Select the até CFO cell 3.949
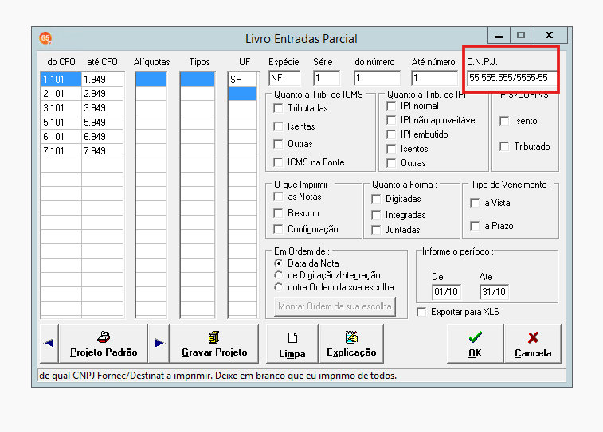 click(x=102, y=108)
